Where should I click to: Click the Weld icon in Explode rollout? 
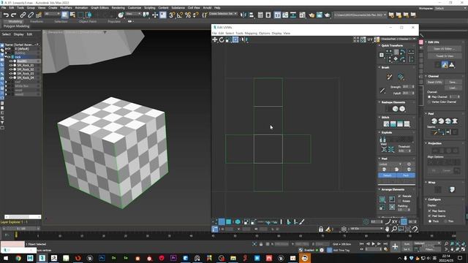coord(384,149)
